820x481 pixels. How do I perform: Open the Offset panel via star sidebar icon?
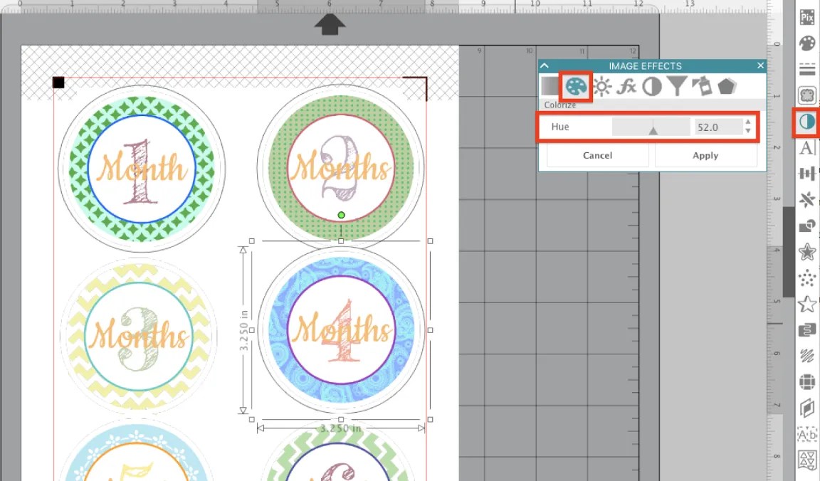click(806, 251)
